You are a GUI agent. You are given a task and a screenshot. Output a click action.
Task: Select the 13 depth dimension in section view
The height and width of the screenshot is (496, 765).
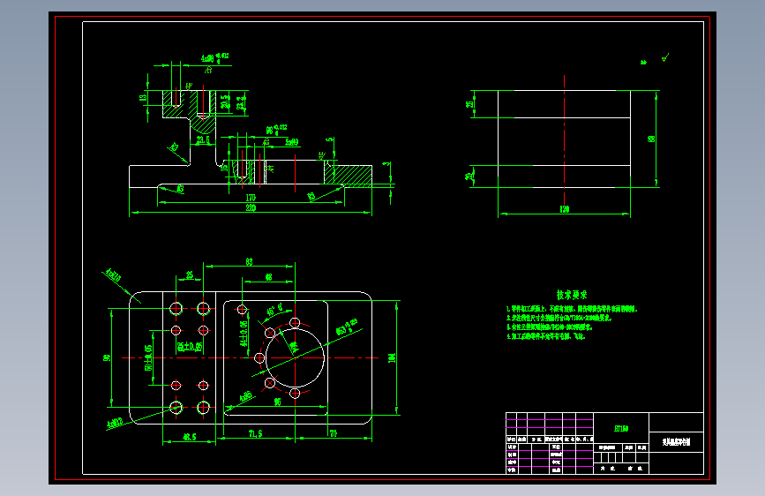(144, 98)
